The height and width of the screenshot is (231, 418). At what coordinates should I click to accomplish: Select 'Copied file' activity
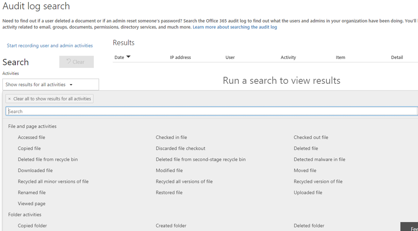click(29, 148)
